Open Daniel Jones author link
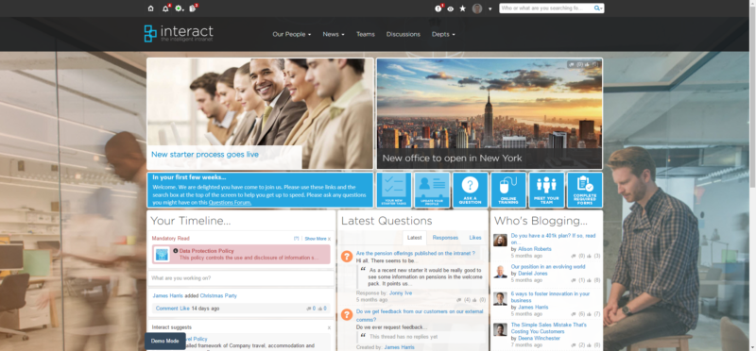This screenshot has width=756, height=351. tap(533, 274)
